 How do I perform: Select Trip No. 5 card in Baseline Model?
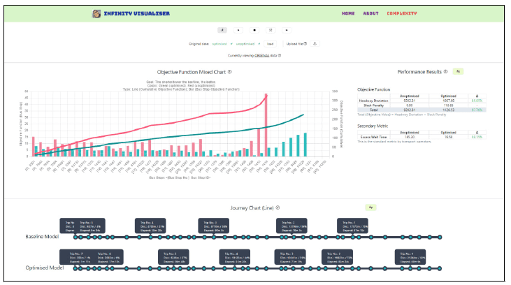pyautogui.click(x=90, y=225)
